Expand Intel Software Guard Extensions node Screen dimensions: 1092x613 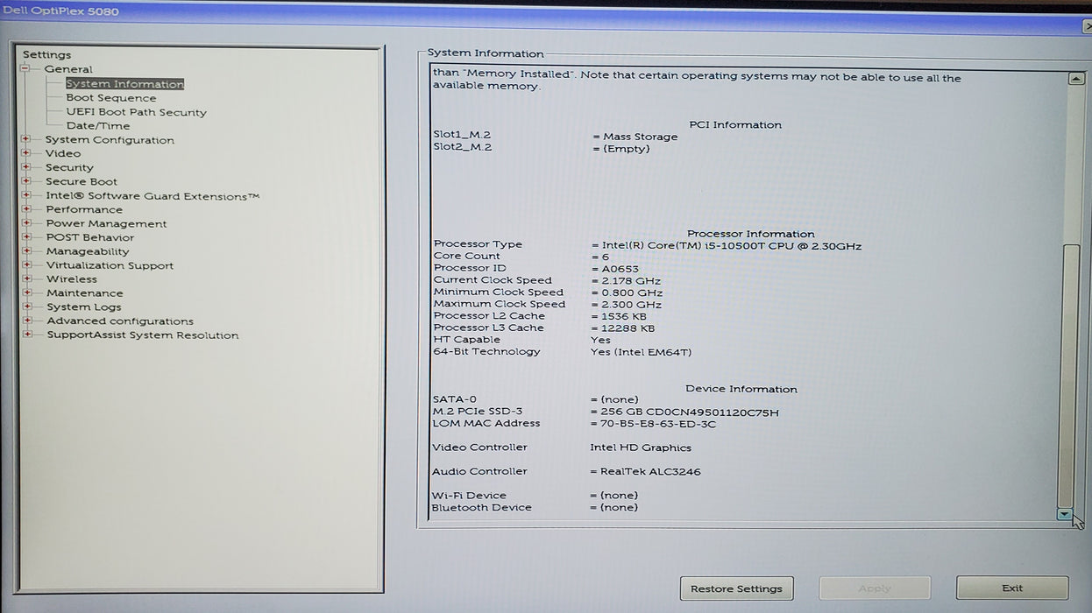tap(26, 195)
